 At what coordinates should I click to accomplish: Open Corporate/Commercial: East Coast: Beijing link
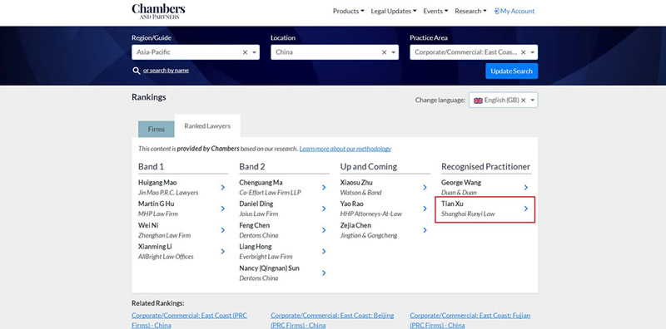[x=332, y=321]
